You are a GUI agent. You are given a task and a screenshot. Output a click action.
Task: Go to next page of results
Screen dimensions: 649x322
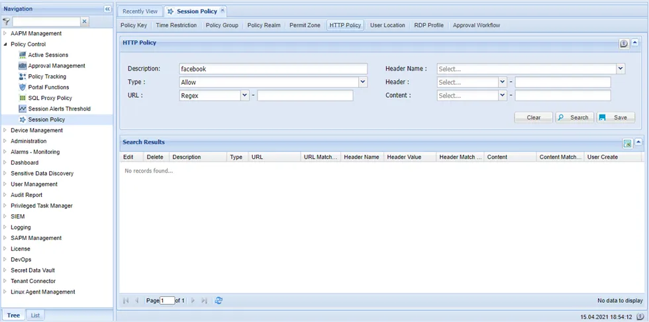(193, 300)
